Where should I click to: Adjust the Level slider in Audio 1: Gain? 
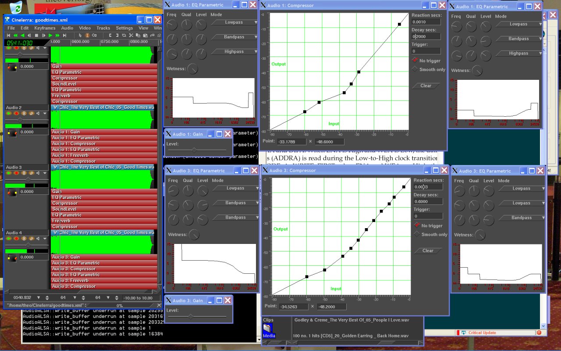tap(197, 150)
